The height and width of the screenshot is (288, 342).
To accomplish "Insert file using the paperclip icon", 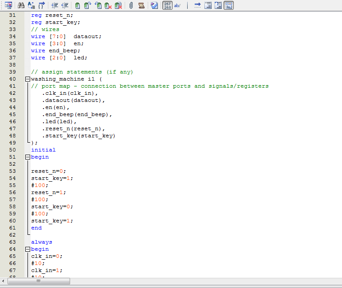I will click(131, 5).
